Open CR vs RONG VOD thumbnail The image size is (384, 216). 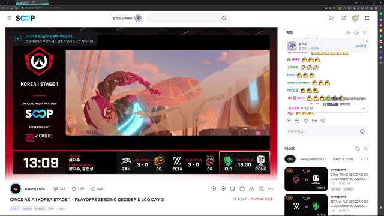tap(306, 179)
